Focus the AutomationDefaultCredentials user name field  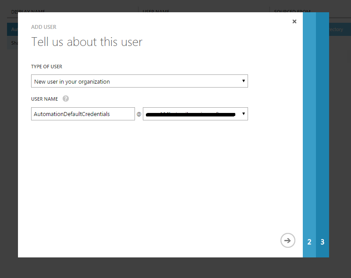83,114
